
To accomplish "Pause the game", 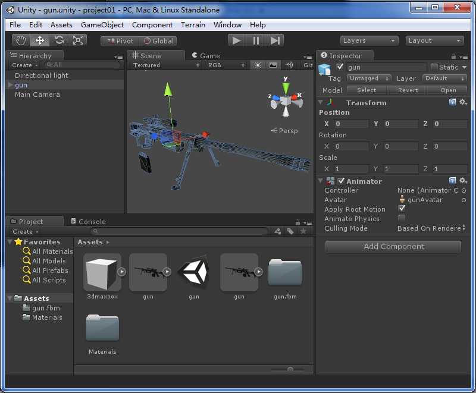I will coord(256,40).
